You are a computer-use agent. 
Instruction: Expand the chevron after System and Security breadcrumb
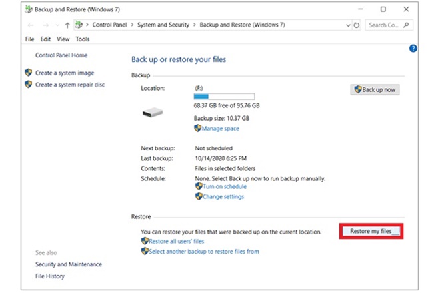(195, 25)
